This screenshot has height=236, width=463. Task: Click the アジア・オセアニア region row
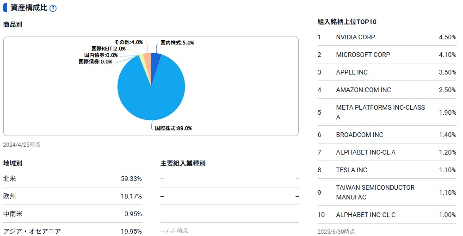point(73,231)
